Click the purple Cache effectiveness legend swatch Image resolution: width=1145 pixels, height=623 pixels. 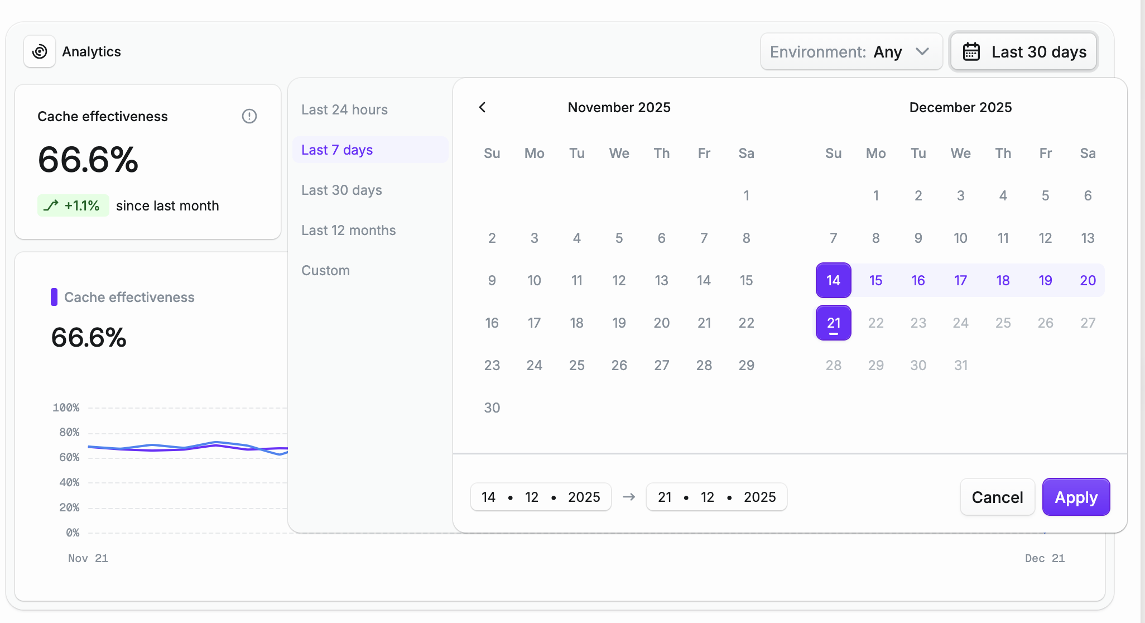coord(54,297)
